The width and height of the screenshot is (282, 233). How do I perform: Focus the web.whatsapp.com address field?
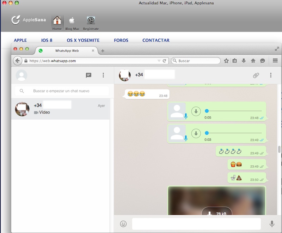click(93, 61)
